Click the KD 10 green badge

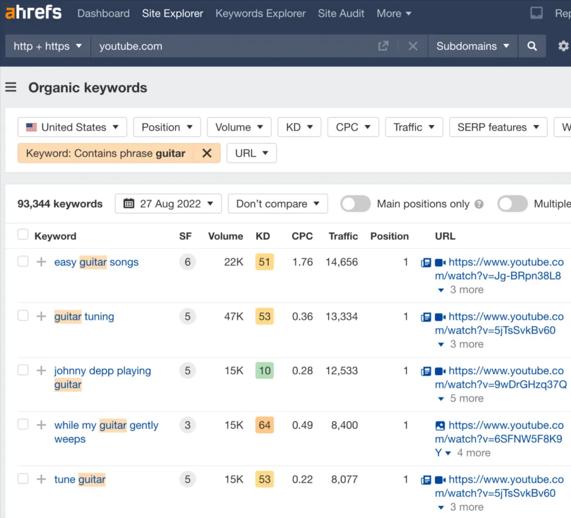pos(264,371)
